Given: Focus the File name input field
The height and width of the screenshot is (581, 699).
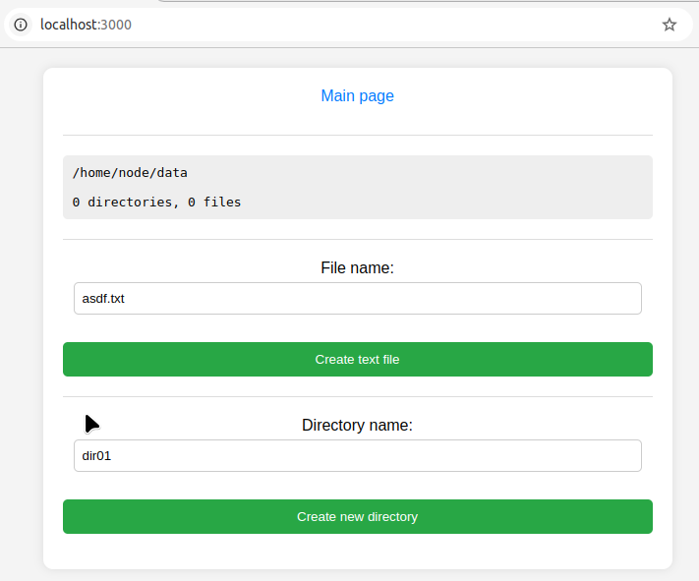Looking at the screenshot, I should pyautogui.click(x=357, y=299).
